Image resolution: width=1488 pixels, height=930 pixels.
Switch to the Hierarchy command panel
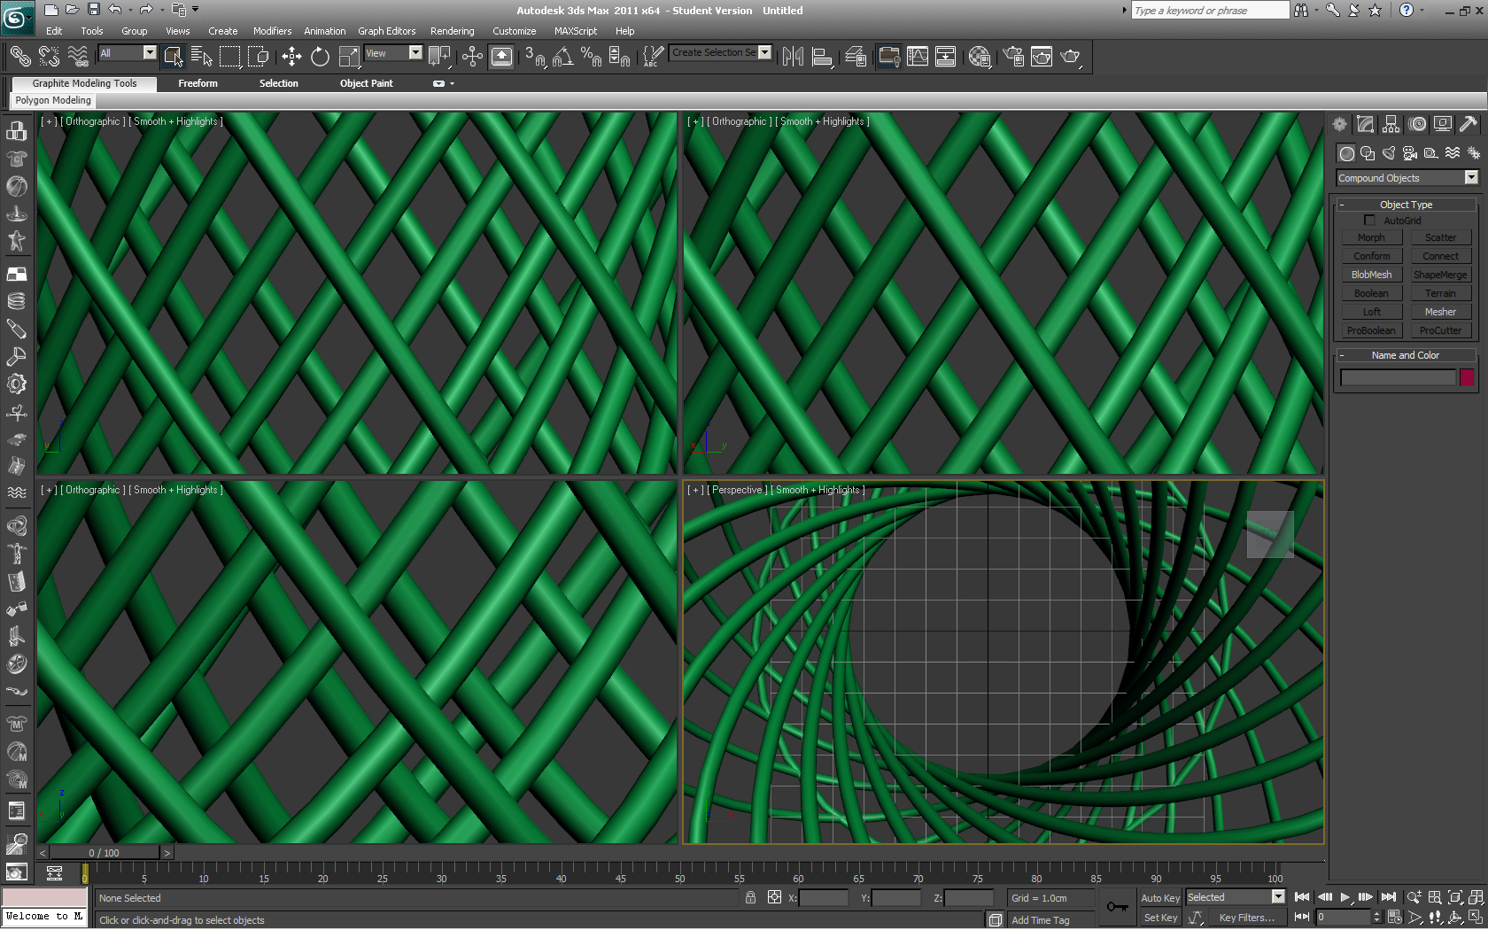tap(1391, 124)
